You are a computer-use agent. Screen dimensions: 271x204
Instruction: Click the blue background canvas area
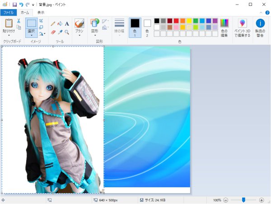click(147, 117)
